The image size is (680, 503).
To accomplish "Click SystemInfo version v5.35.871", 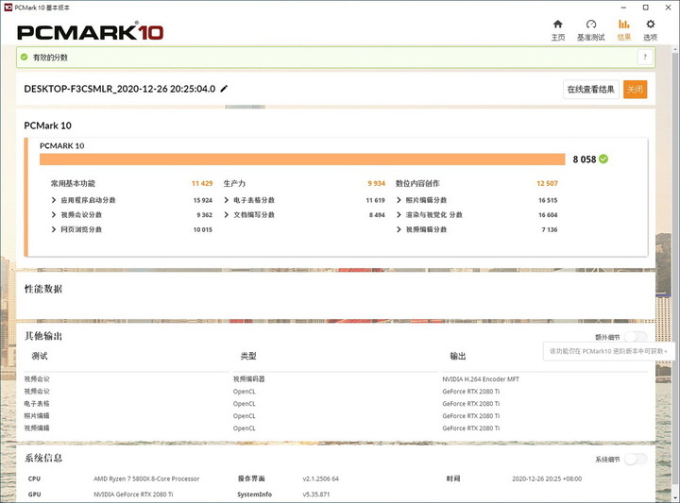I will (316, 495).
